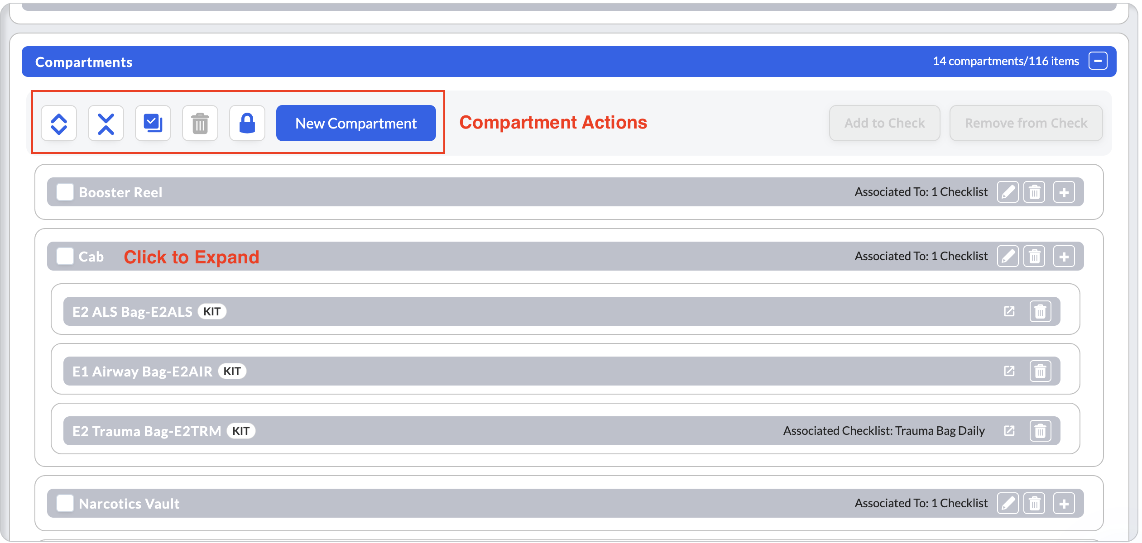Open E2 Trauma Bag-E2TRM kit external link

click(x=1009, y=431)
